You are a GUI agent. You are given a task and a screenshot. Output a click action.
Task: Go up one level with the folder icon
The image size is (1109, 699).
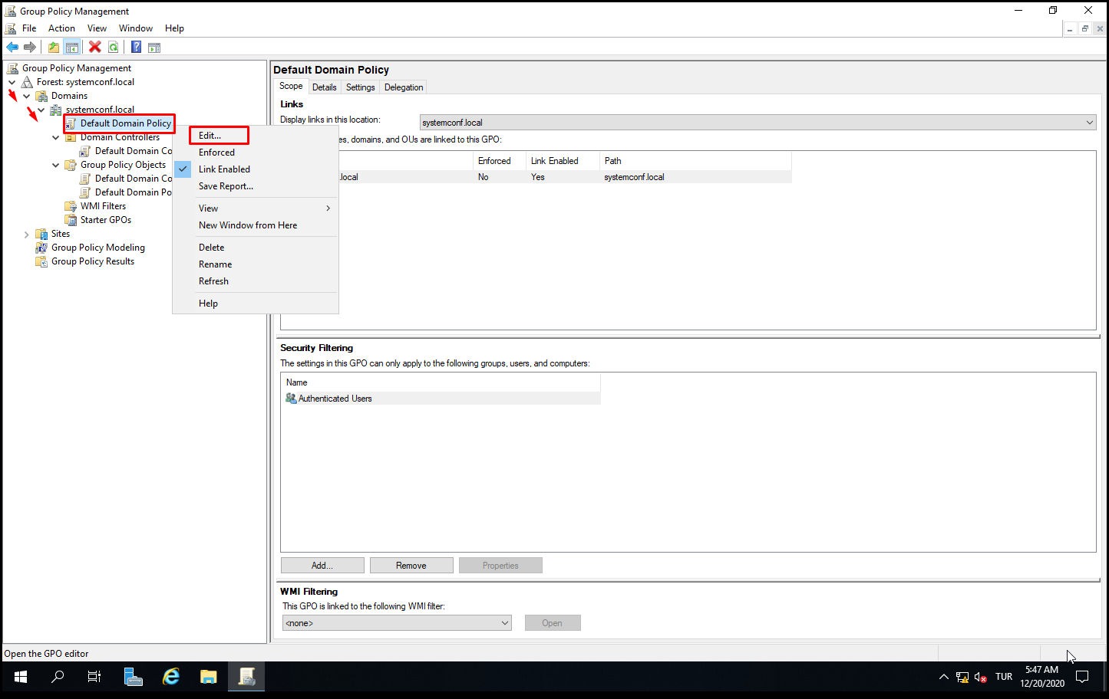[54, 48]
